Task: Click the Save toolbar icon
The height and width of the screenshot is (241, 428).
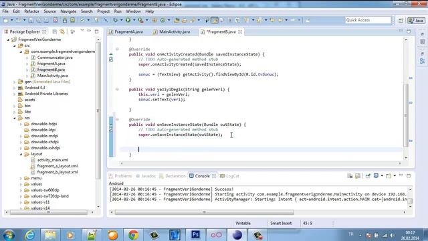Action: click(x=31, y=20)
